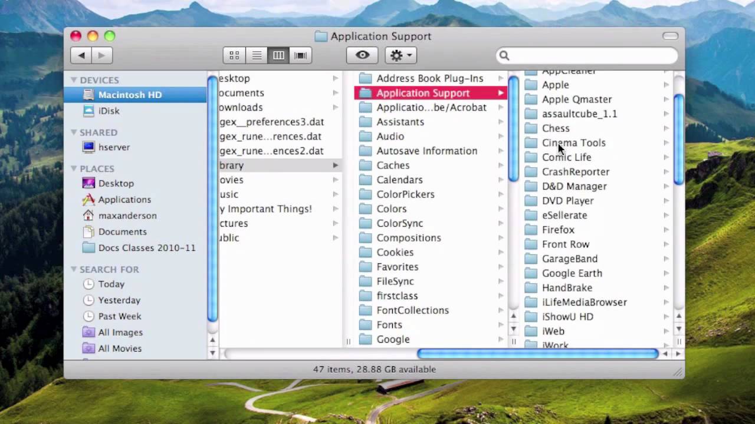Collapse the PLACES section
755x424 pixels.
pyautogui.click(x=74, y=168)
